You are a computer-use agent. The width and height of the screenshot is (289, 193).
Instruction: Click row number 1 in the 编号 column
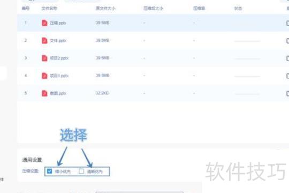26,23
